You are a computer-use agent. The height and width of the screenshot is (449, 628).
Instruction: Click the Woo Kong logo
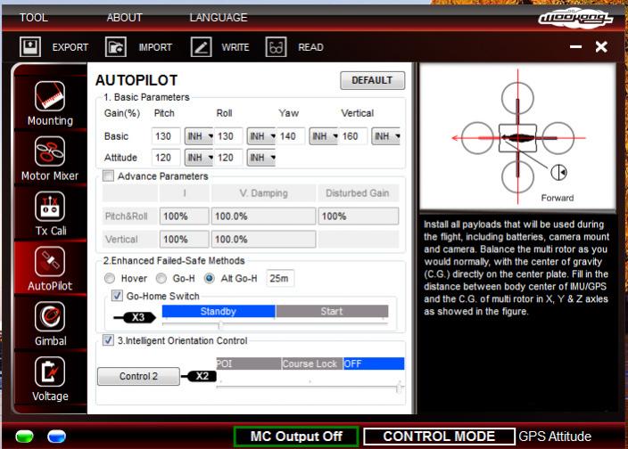(575, 18)
